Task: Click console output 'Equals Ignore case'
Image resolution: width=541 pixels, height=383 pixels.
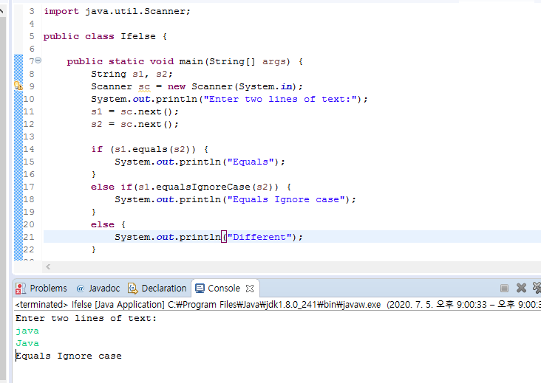Action: (x=69, y=356)
